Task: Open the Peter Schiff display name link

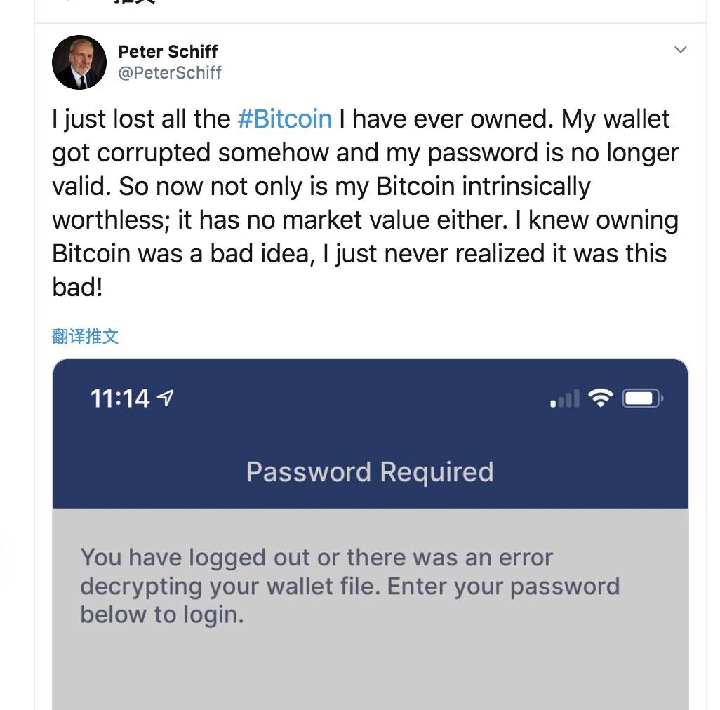Action: [168, 51]
